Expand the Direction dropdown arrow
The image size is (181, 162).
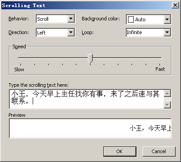tap(71, 32)
